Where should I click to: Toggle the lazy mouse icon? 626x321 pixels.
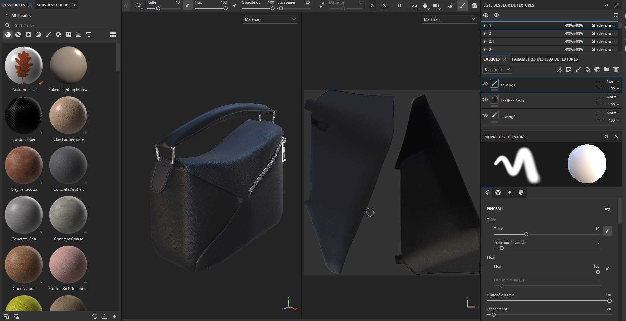click(x=322, y=6)
